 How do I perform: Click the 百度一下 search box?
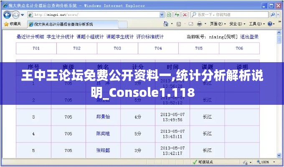click(229, 15)
